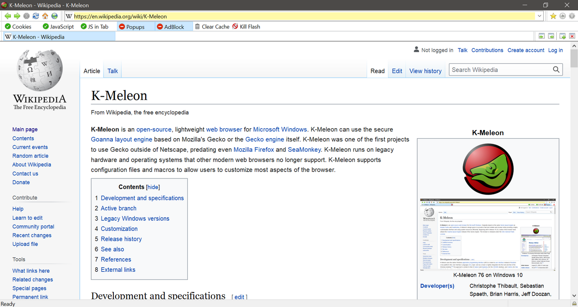Click the scrollbar up arrow

574,45
